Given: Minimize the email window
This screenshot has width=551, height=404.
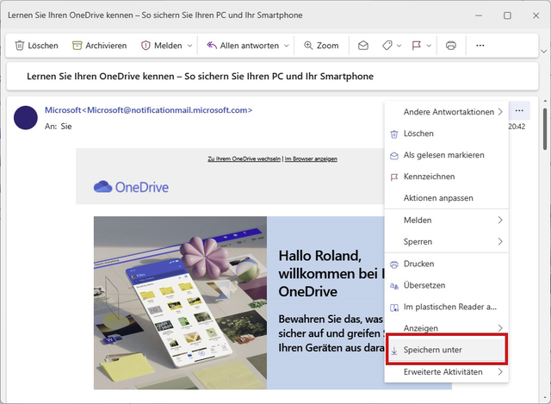Looking at the screenshot, I should point(479,16).
